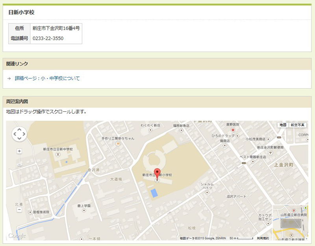Viewport: 315px width, 246px height.
Task: Click the 富樫施術院 place marker
Action: pyautogui.click(x=30, y=212)
